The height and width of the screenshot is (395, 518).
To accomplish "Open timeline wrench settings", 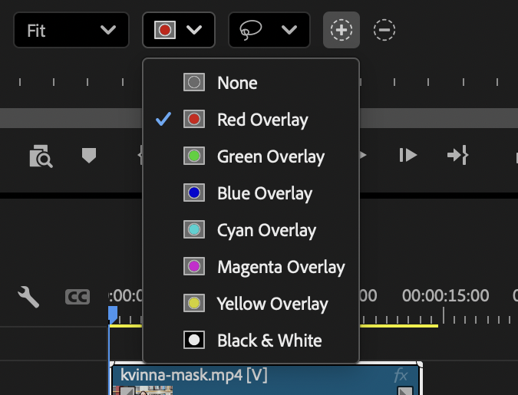I will click(x=28, y=297).
